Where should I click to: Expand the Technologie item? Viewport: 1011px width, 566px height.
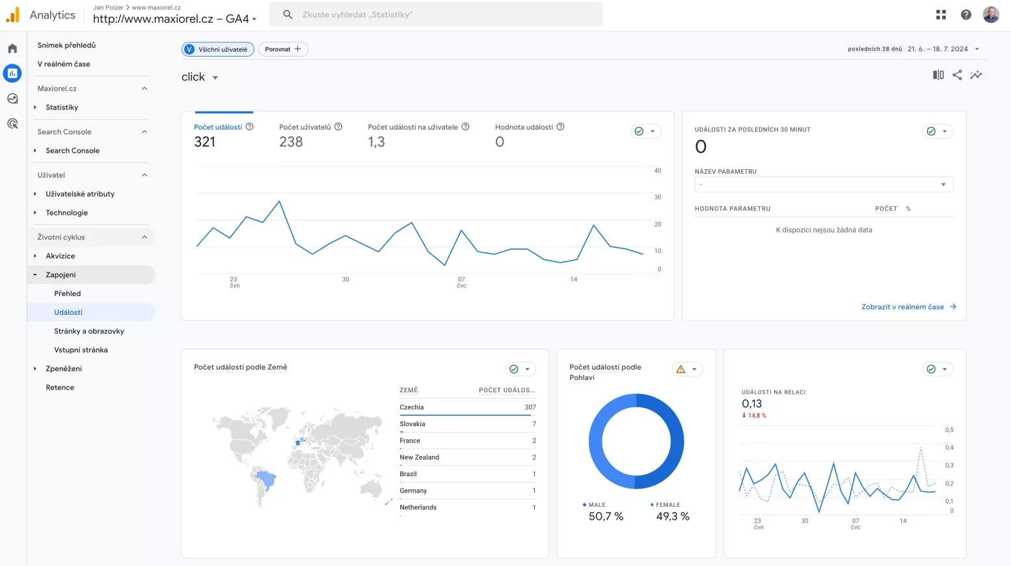click(x=35, y=213)
